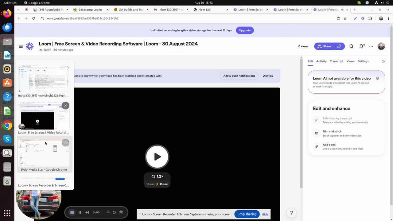Viewport: 393px width, 221px height.
Task: Delete the recording with the trash icon
Action: [121, 212]
